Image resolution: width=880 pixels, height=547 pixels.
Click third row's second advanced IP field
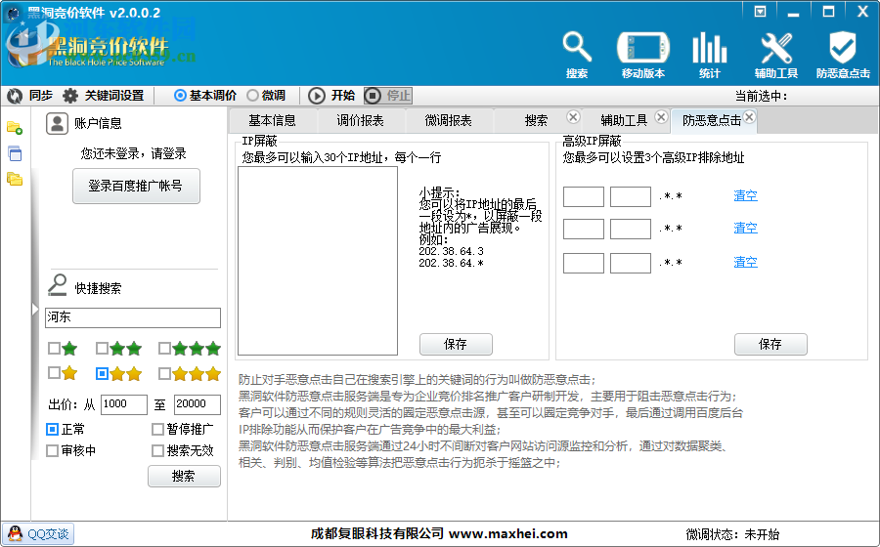(631, 263)
